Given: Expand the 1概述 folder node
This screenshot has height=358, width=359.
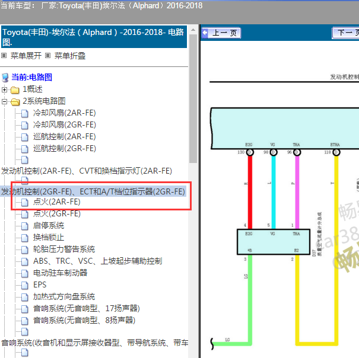Looking at the screenshot, I should (x=4, y=89).
